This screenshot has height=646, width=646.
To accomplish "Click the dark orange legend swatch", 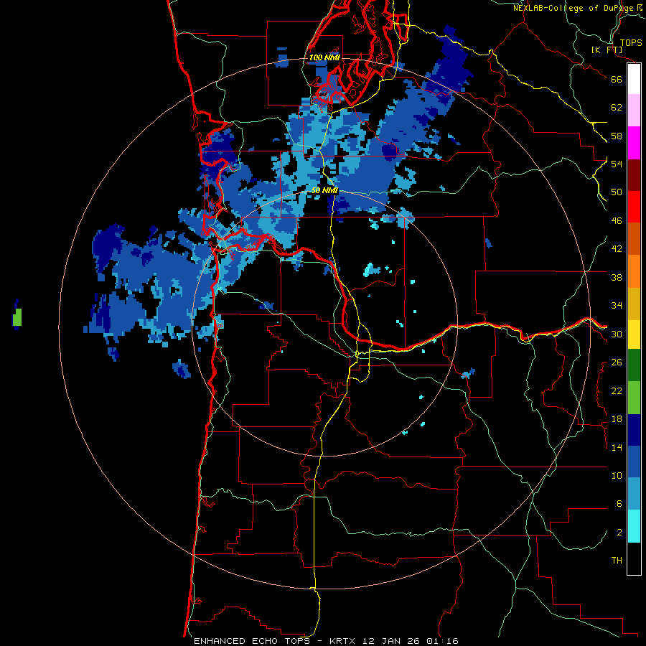I will tap(634, 239).
